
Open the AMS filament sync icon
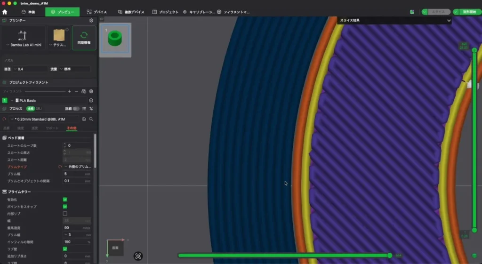click(x=84, y=91)
